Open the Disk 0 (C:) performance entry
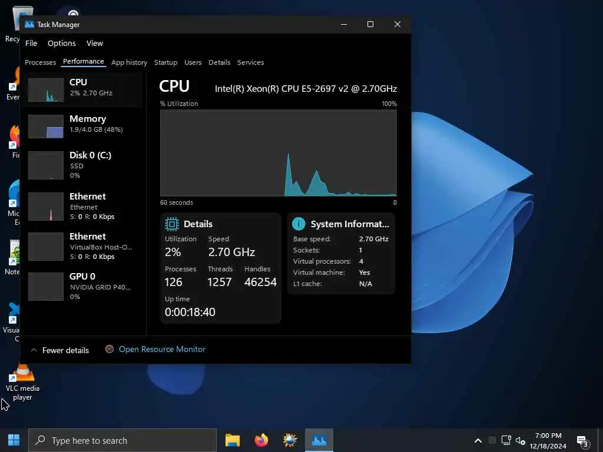Image resolution: width=603 pixels, height=452 pixels. click(82, 165)
